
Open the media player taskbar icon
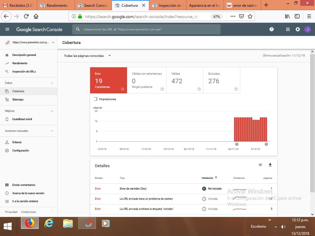[x=106, y=223]
